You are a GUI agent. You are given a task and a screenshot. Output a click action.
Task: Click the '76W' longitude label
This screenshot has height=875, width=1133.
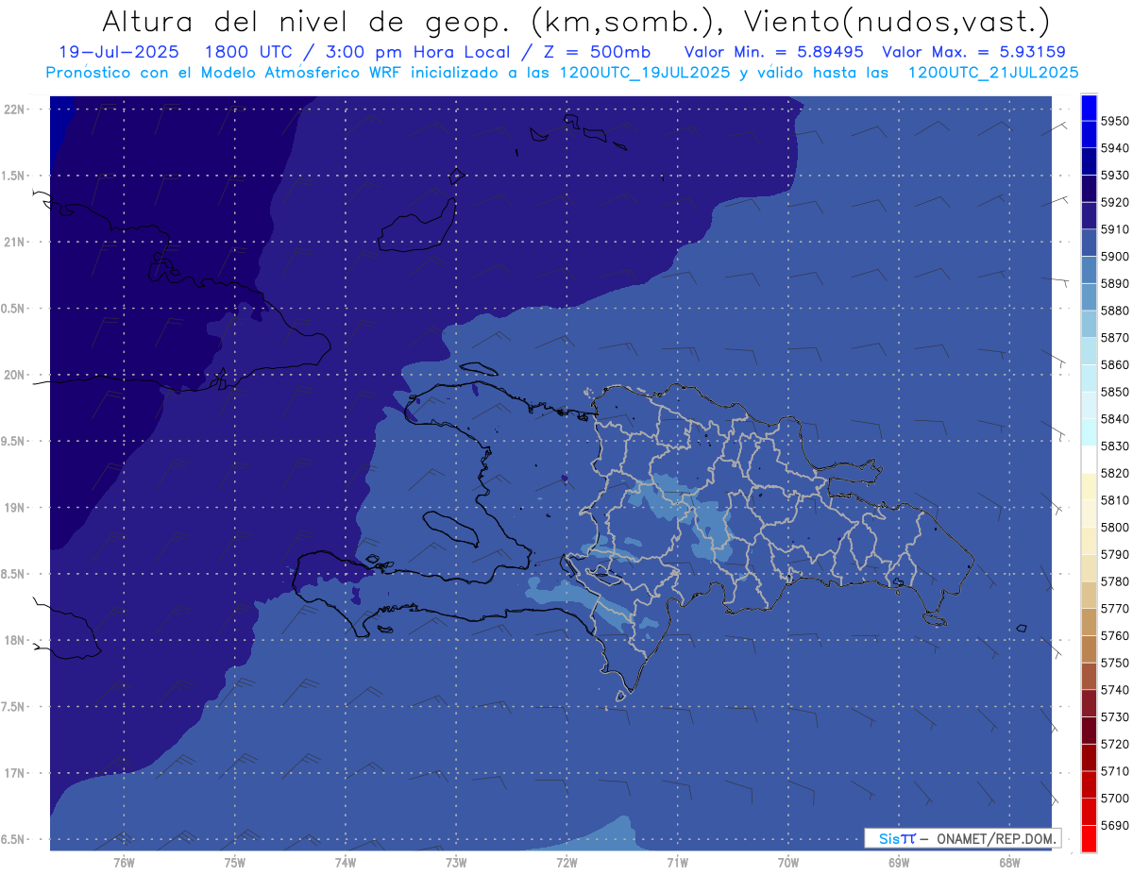tap(124, 862)
